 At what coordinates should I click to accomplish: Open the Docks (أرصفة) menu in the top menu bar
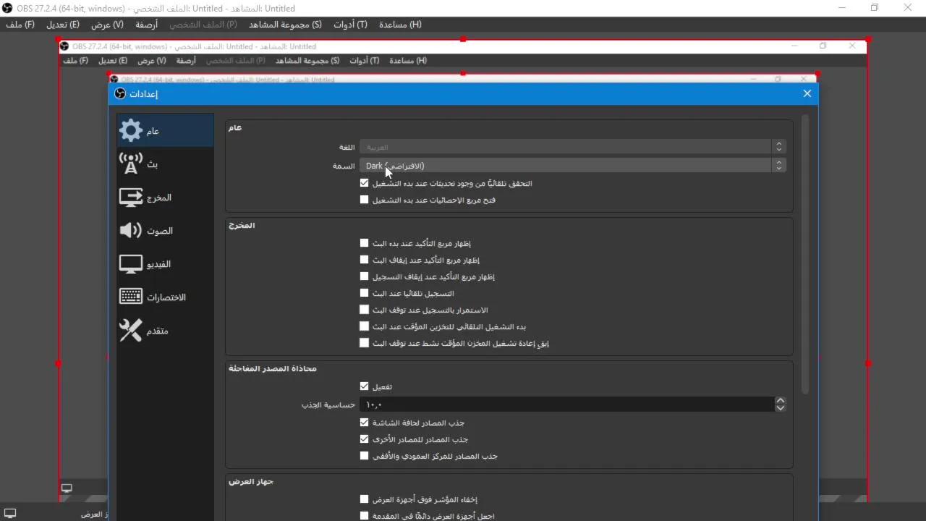[x=146, y=25]
